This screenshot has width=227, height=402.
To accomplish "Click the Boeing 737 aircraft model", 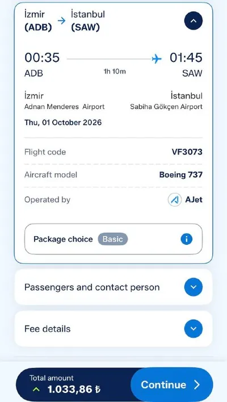I will [x=181, y=175].
